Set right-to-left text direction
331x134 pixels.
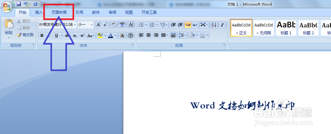(195, 25)
